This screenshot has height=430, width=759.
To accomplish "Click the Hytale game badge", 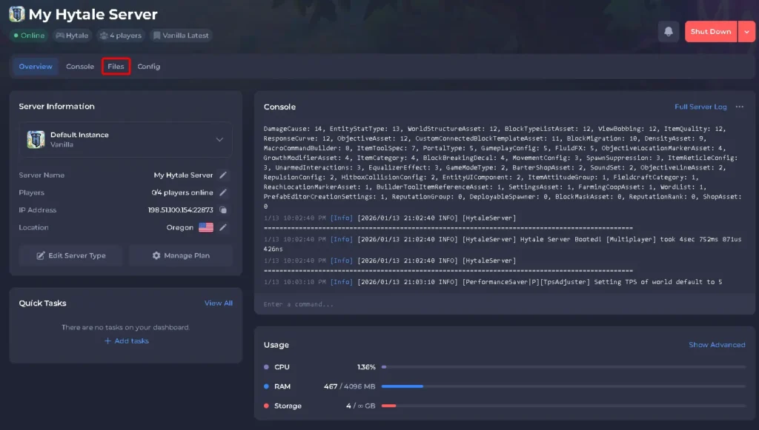I will tap(72, 36).
